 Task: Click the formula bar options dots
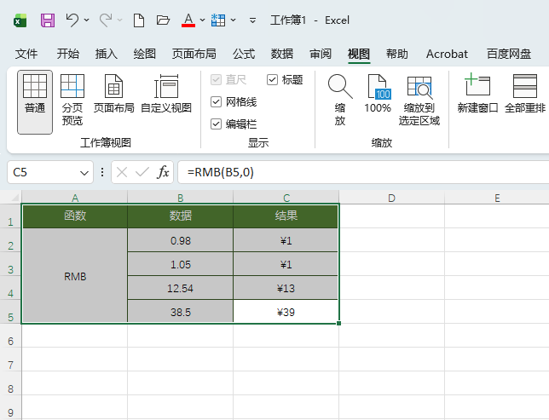pyautogui.click(x=102, y=172)
